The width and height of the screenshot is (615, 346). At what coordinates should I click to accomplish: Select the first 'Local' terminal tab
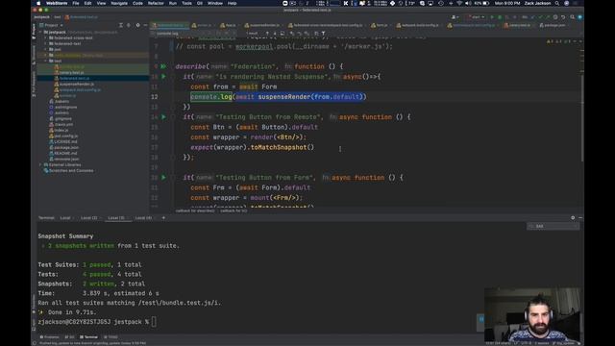tap(65, 218)
